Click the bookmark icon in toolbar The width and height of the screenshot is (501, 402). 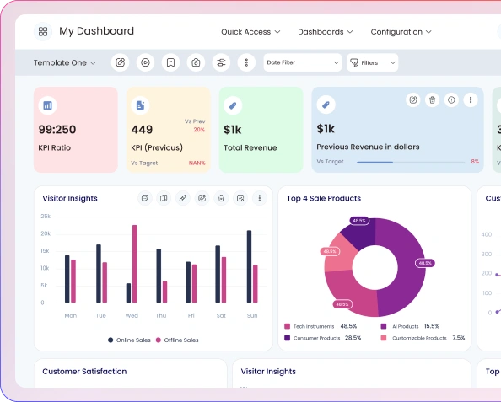coord(170,62)
